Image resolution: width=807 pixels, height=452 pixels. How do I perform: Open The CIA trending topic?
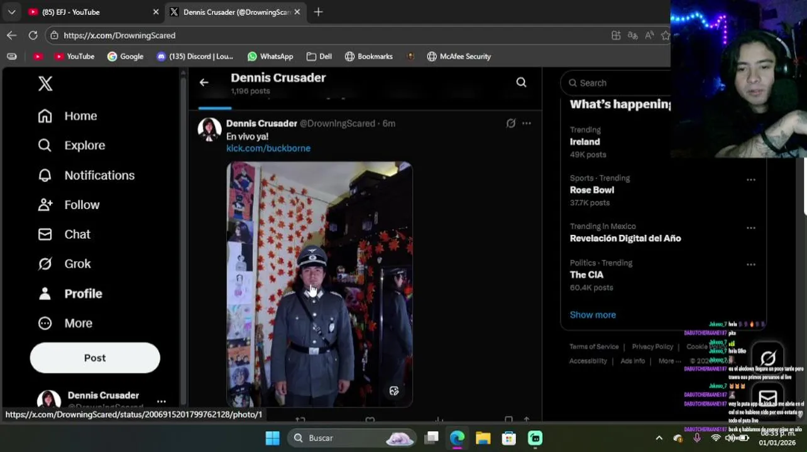click(586, 275)
